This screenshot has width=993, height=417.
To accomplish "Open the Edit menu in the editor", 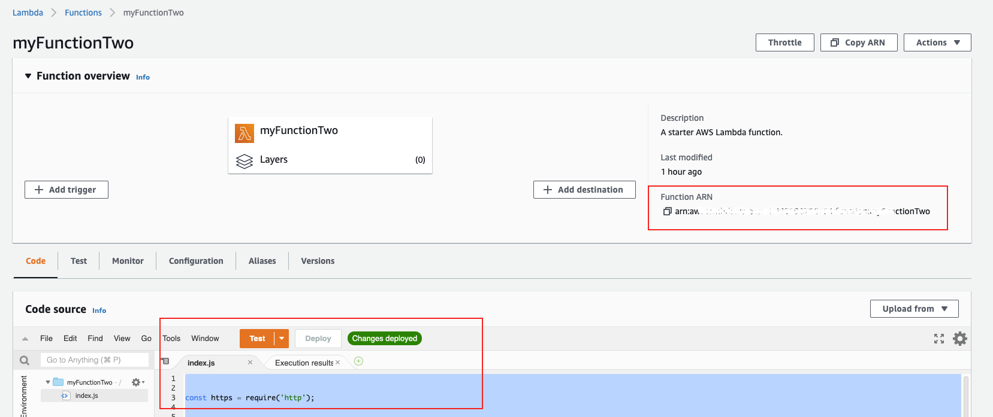I will click(70, 339).
